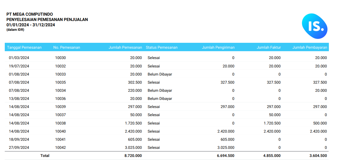Click the Selesai status for order 10040

(154, 131)
